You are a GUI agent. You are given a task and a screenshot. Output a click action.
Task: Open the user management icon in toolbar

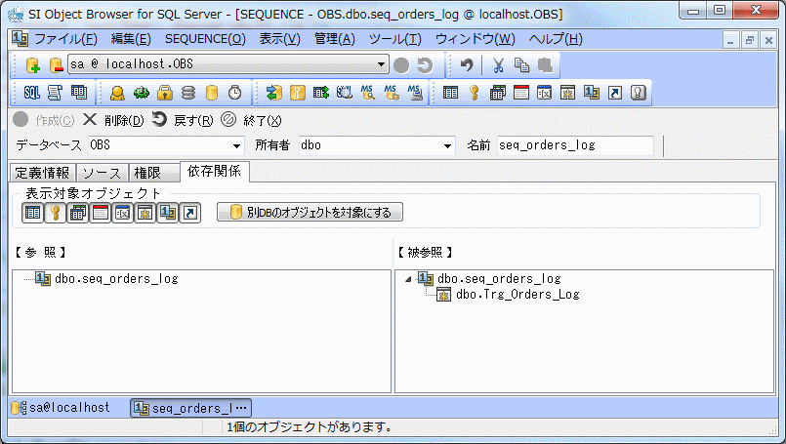tap(116, 94)
